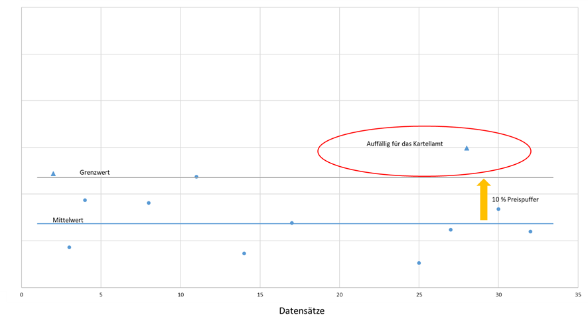Screen dimensions: 588x323
Task: Click the triangle marker inside the red ellipse
Action: pos(467,148)
